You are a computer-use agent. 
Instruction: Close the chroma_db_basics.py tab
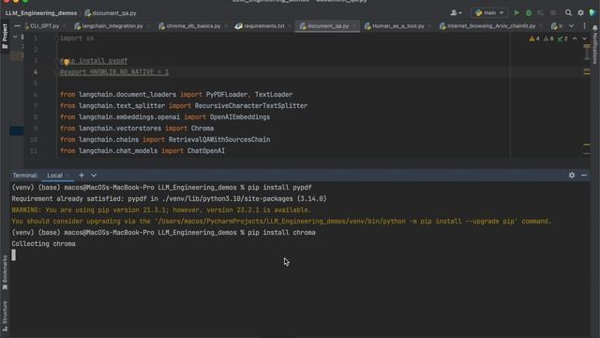point(226,26)
